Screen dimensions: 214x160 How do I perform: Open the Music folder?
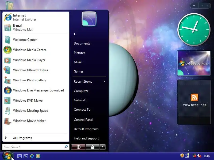pos(89,62)
